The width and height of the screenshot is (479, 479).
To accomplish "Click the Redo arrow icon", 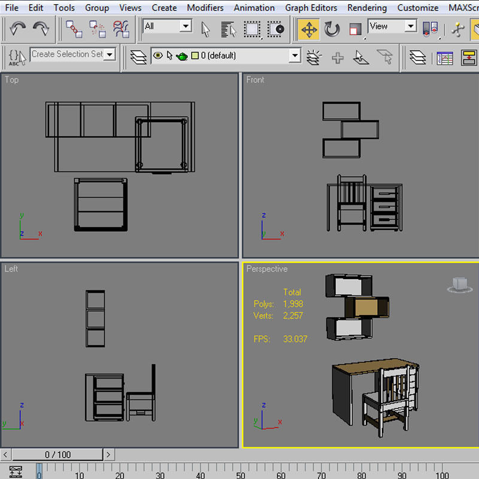I will 41,29.
